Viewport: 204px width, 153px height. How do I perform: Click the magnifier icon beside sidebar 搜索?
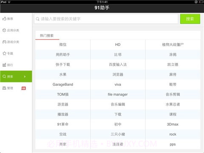tap(4, 76)
